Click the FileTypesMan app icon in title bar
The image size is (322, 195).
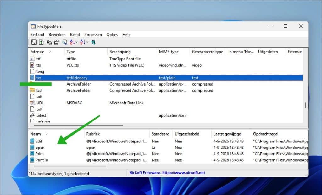(x=33, y=26)
